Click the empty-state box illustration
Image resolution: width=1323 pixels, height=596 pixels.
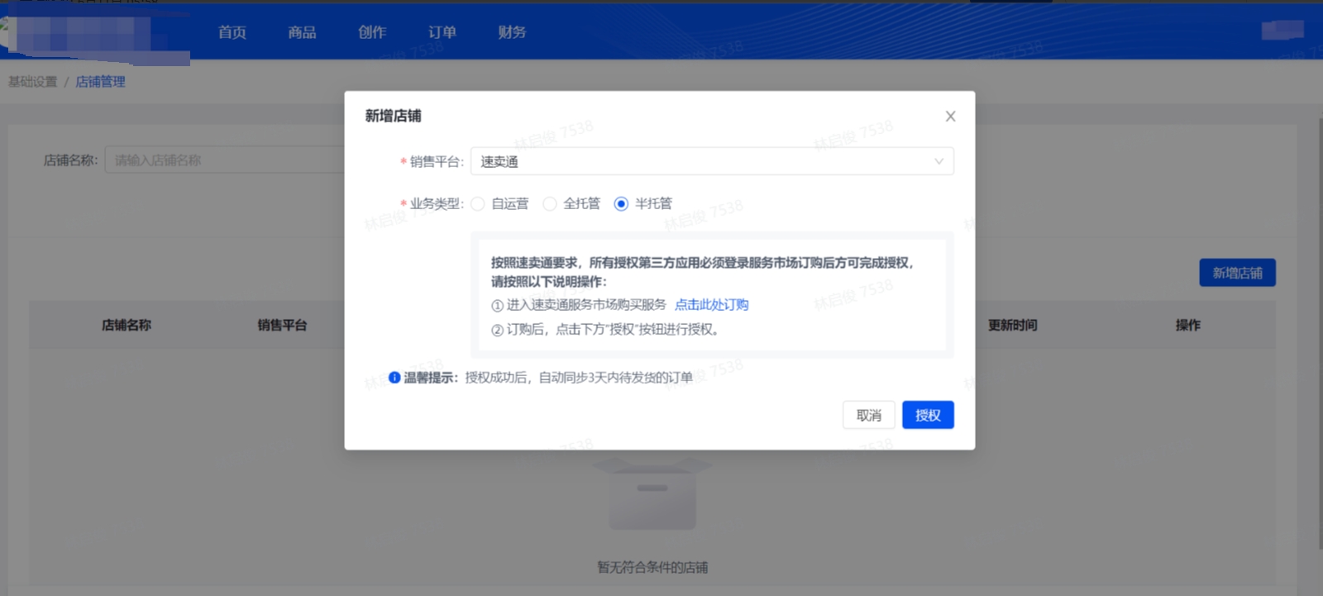point(652,493)
